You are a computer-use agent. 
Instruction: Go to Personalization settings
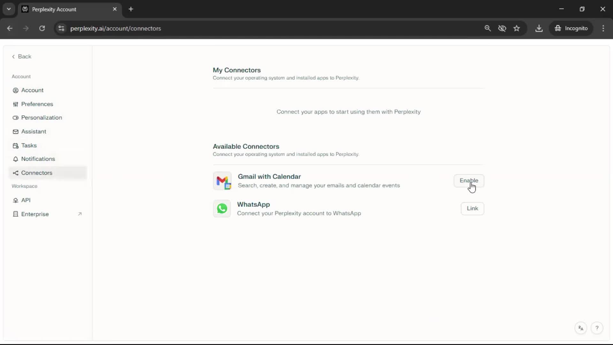point(42,118)
